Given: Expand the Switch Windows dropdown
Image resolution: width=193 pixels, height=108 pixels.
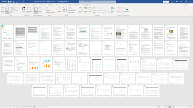Looking at the screenshot, I should pos(112,10).
